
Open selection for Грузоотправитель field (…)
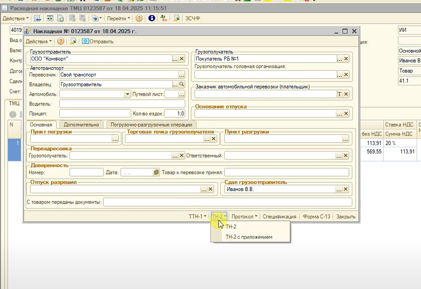tap(175, 59)
